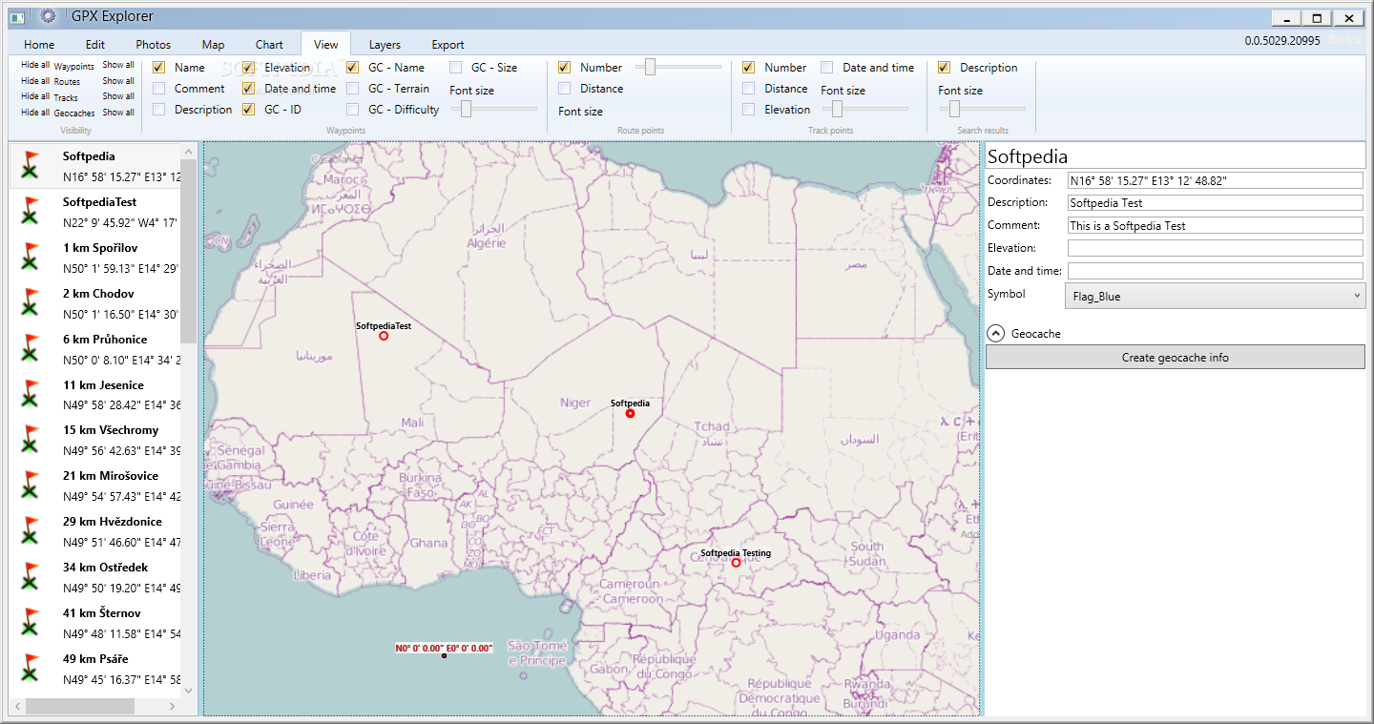Enable GC - Difficulty checkbox
The height and width of the screenshot is (724, 1374).
click(353, 110)
